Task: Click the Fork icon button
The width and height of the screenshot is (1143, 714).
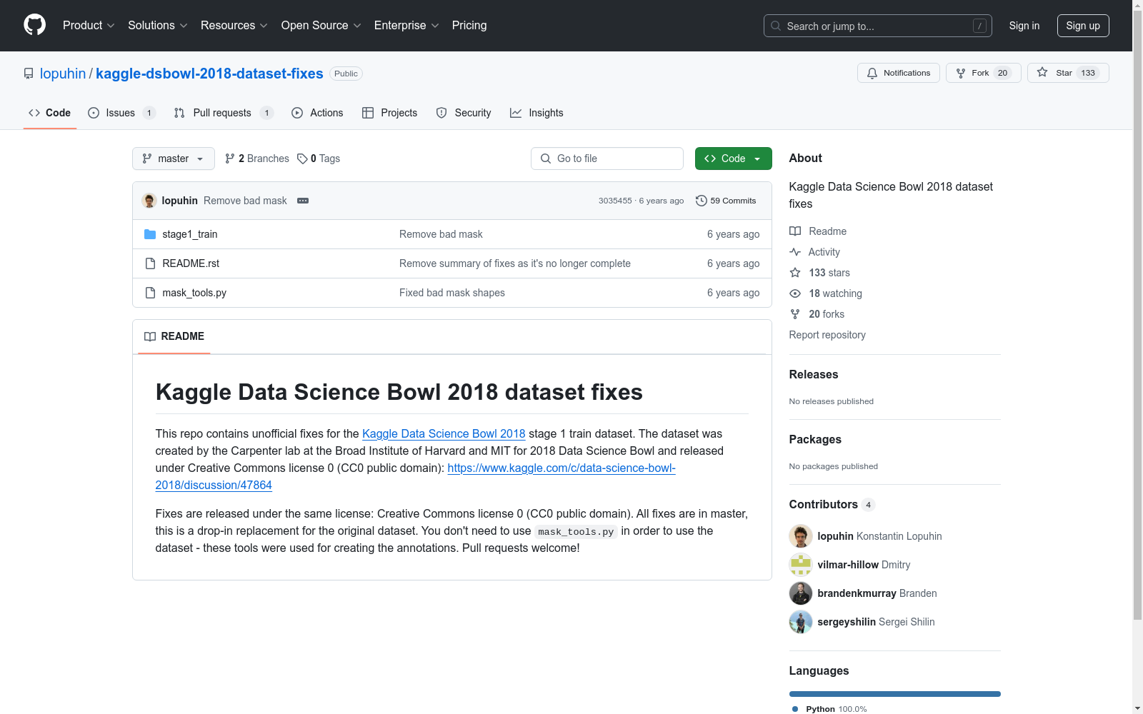Action: pyautogui.click(x=960, y=72)
